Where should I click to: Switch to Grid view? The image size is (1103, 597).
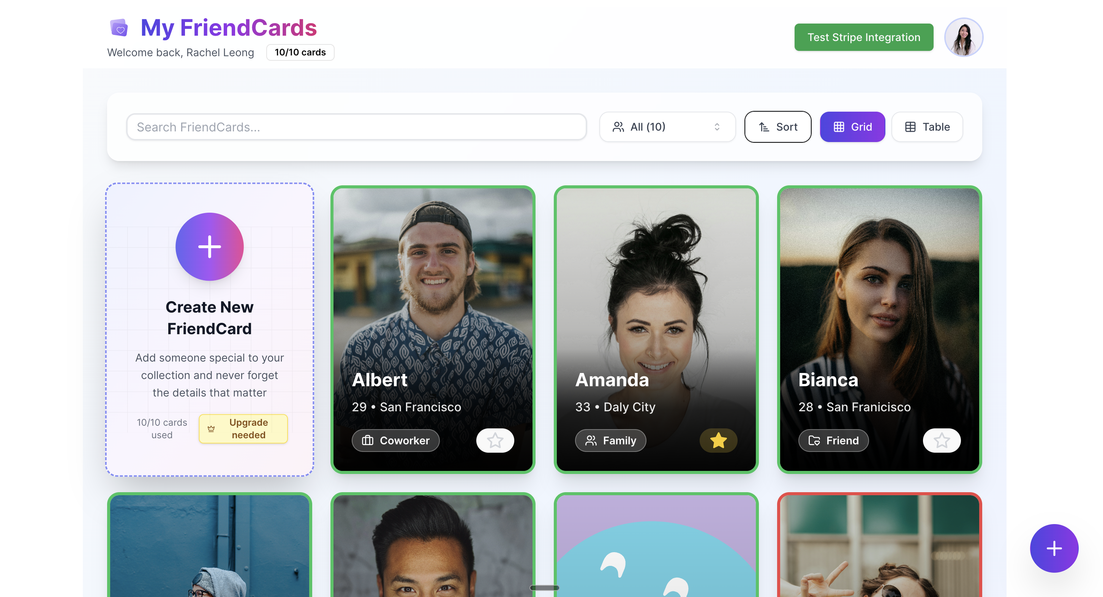click(852, 127)
